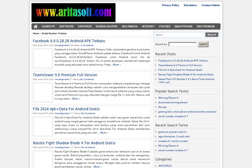Viewport: 252px width, 168px height.
Task: Click 'More »' in Fifa 2014 post excerpt
Action: 104,133
